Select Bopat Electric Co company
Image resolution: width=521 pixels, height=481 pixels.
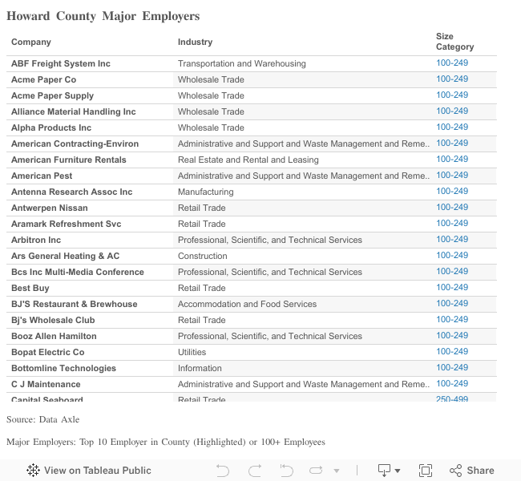click(x=48, y=352)
